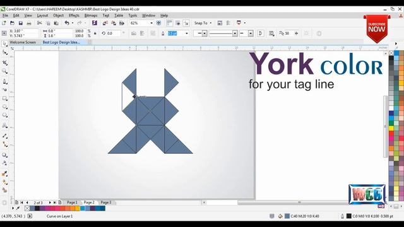Click the Cut scissors icon
The width and height of the screenshot is (404, 227).
[39, 23]
